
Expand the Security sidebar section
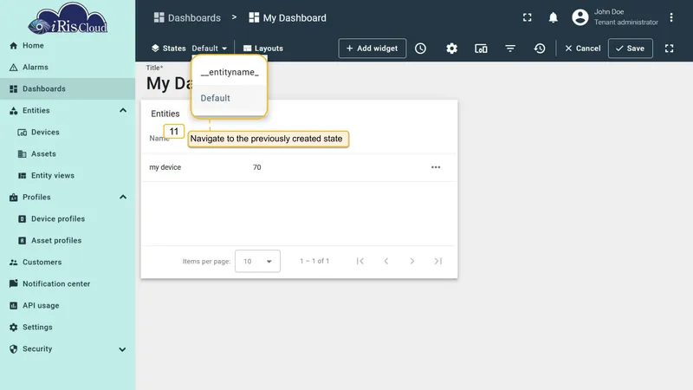122,349
